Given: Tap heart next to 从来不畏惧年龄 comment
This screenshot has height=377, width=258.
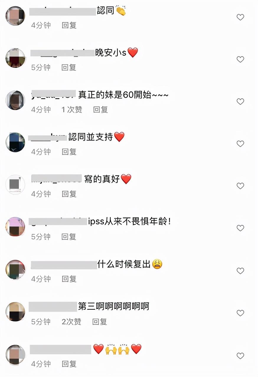Looking at the screenshot, I should pyautogui.click(x=240, y=228).
